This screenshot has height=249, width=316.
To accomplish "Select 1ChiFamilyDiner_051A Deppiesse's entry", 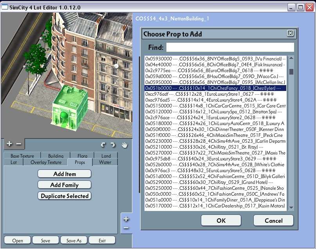I will click(215, 200).
